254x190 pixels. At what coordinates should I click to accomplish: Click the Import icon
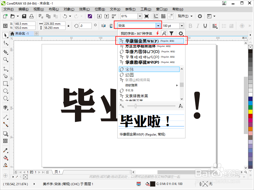(99, 16)
